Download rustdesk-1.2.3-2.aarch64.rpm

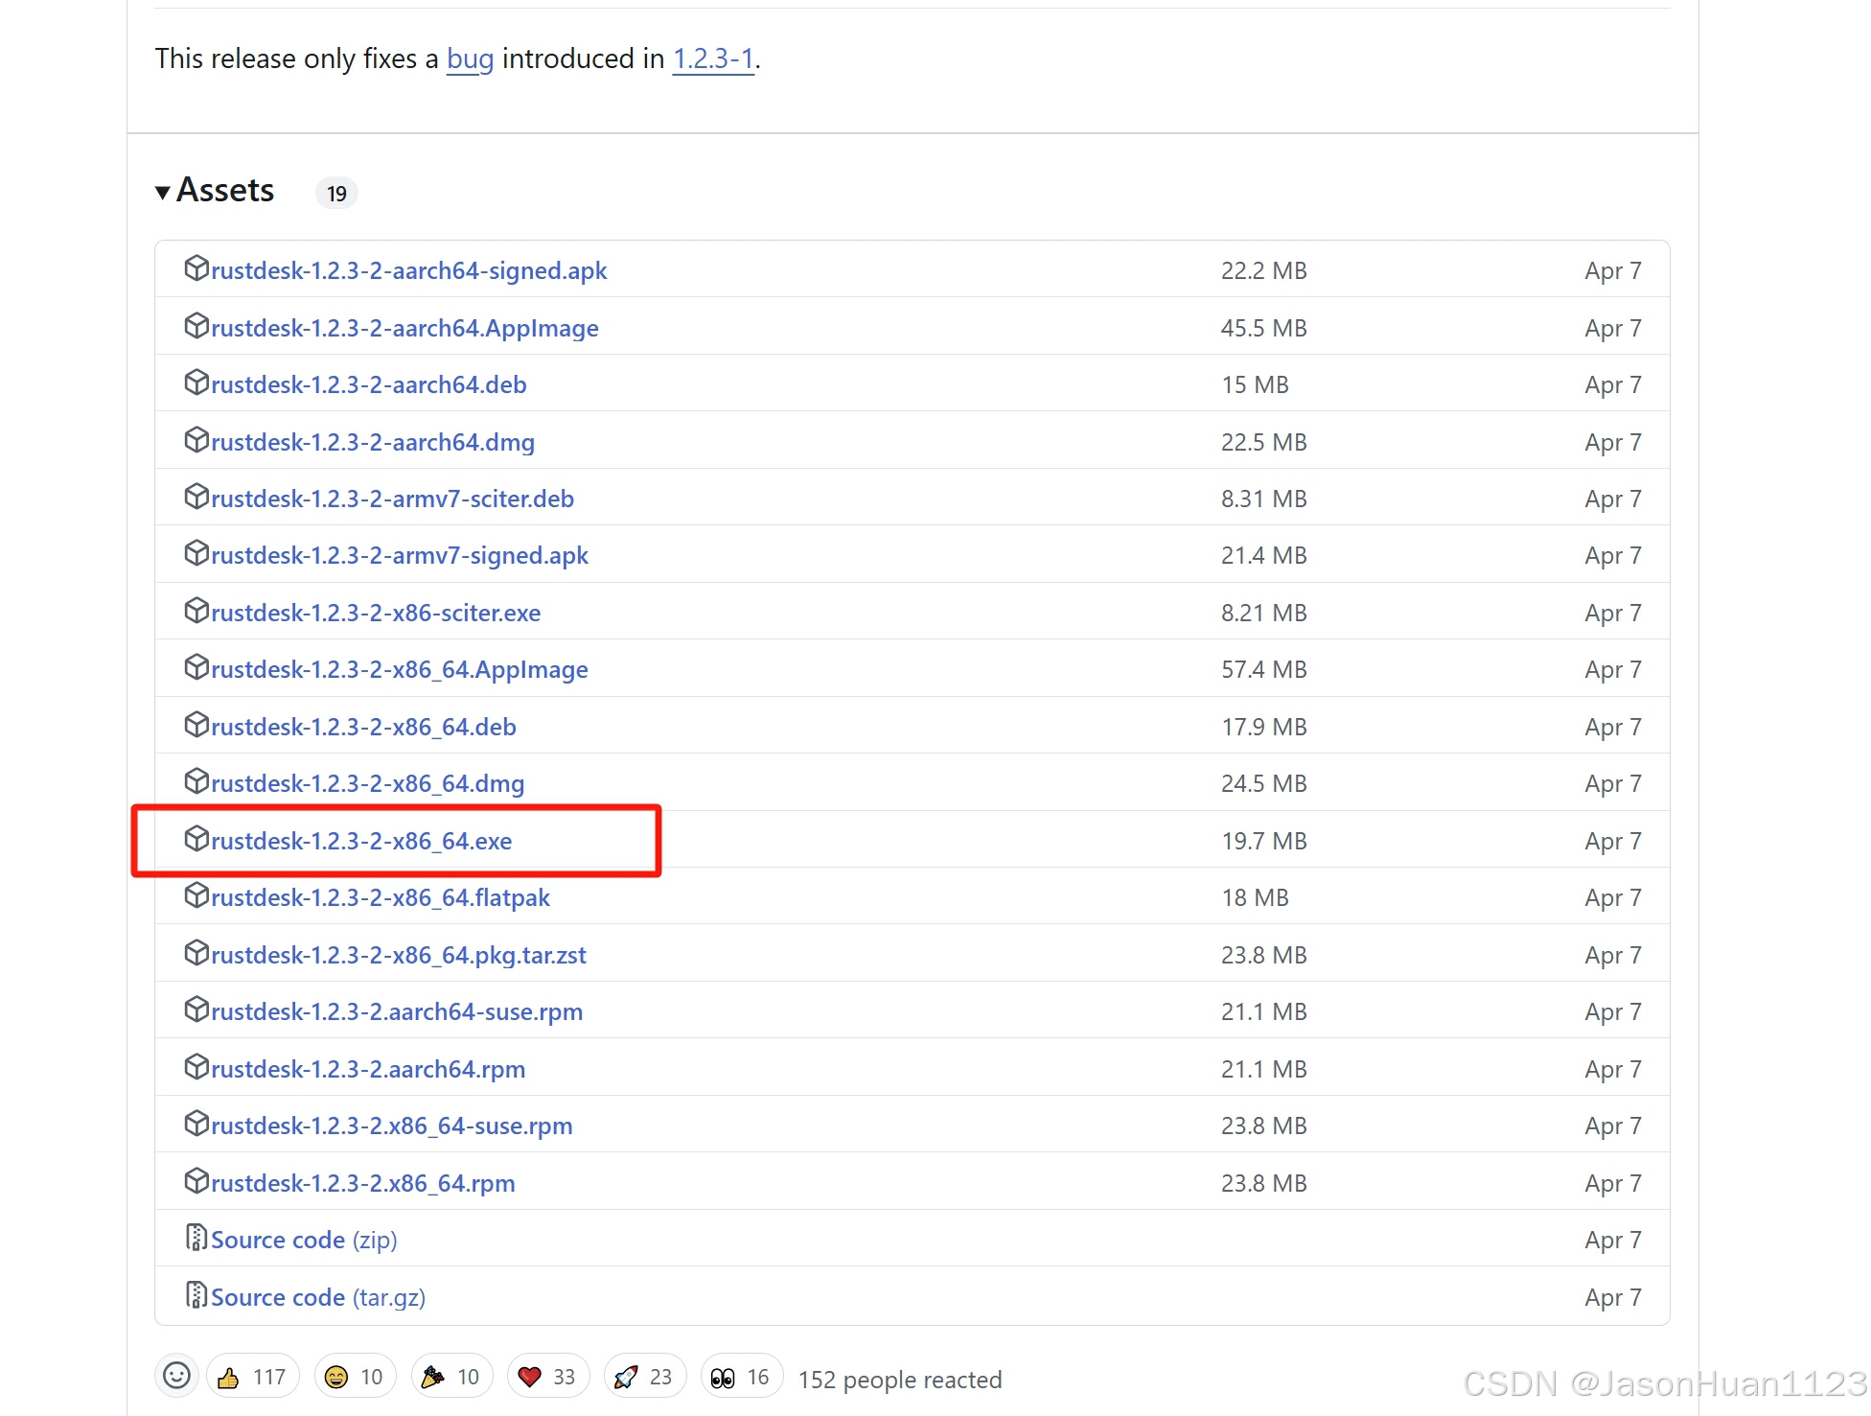coord(368,1069)
